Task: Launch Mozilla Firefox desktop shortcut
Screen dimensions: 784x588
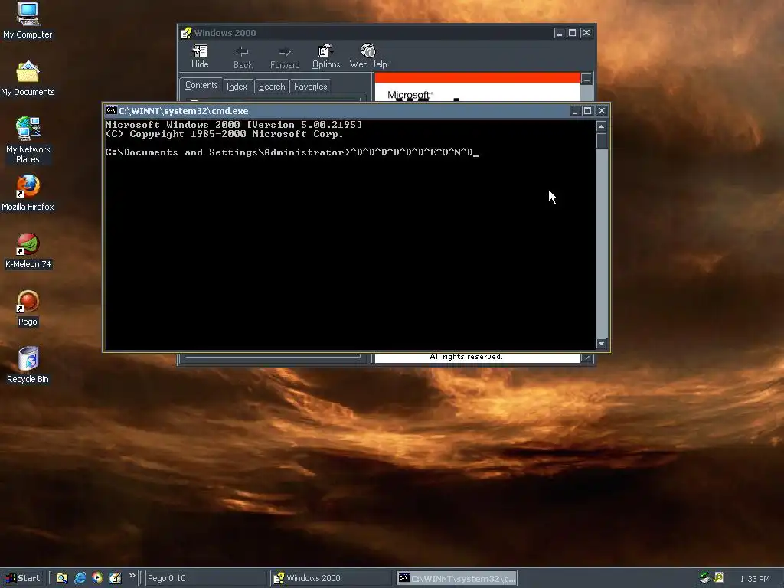Action: tap(28, 192)
